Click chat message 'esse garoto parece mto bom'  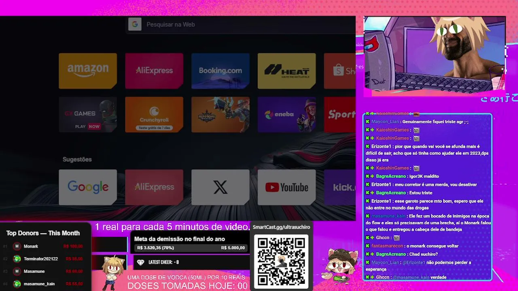click(x=425, y=205)
